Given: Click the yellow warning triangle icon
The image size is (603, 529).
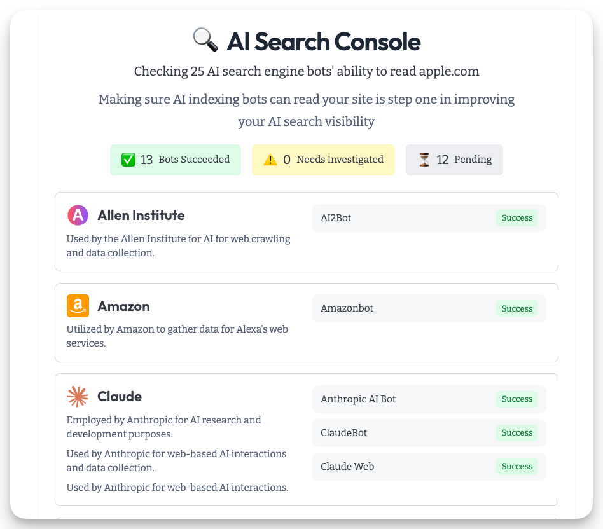Looking at the screenshot, I should tap(270, 160).
